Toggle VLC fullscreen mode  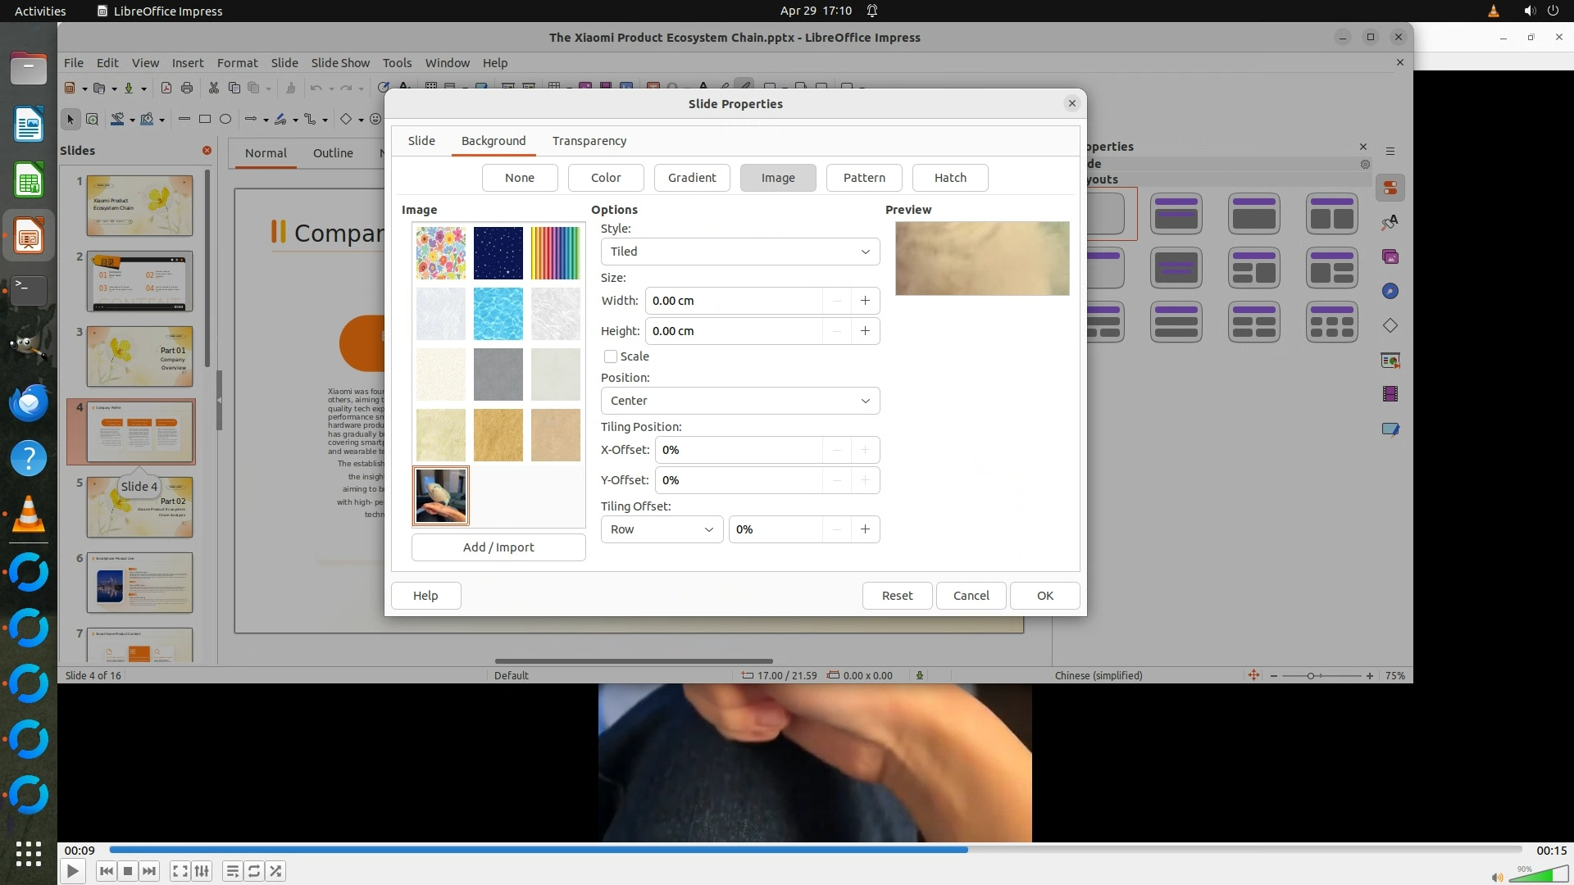[180, 871]
